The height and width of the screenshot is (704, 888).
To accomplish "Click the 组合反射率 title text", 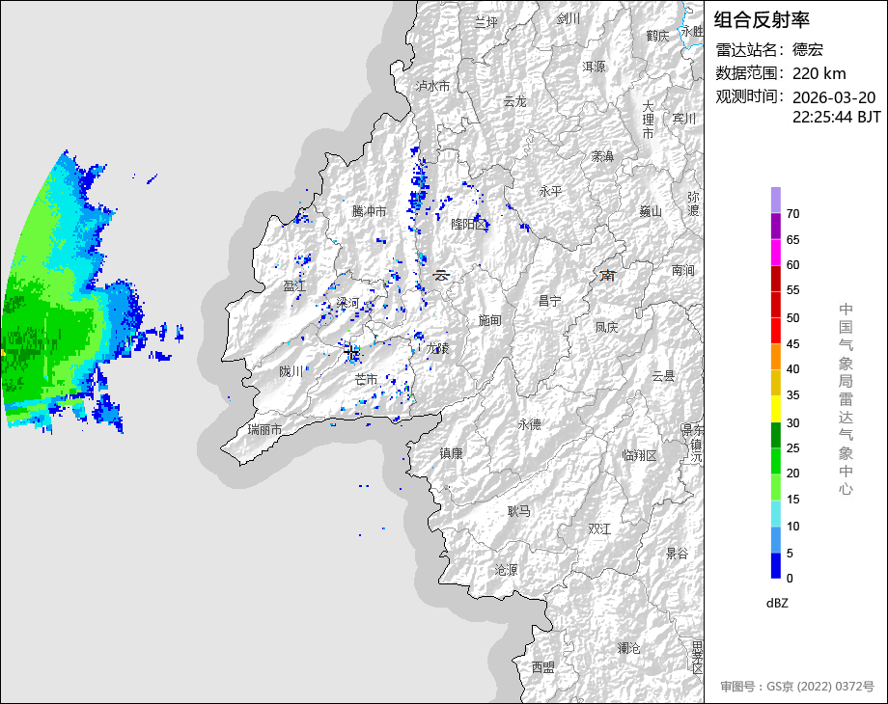I will [762, 19].
